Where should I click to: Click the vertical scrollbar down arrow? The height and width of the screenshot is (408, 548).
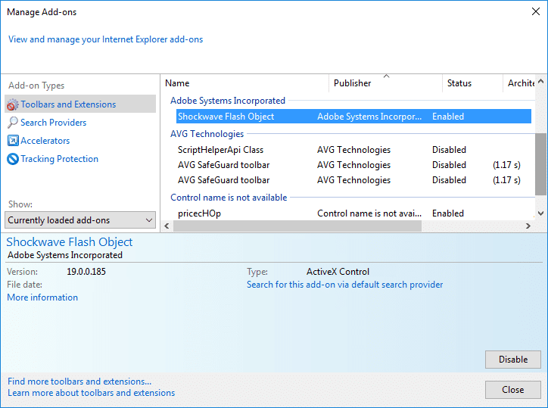click(x=540, y=213)
